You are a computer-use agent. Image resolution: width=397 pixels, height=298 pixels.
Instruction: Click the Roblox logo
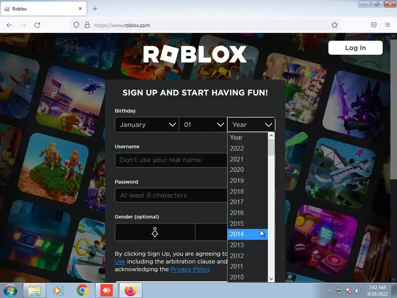195,54
